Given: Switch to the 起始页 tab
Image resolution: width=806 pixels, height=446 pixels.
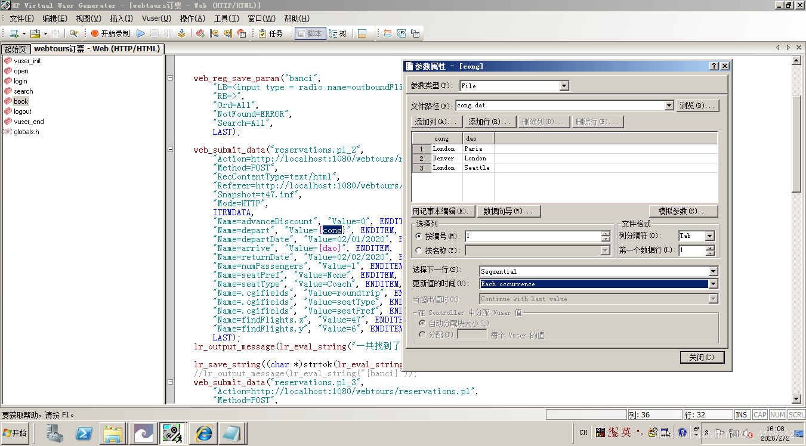Looking at the screenshot, I should tap(16, 49).
